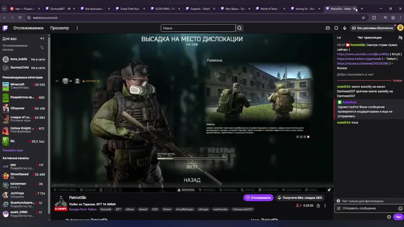404x227 pixels.
Task: Sort followed channels icon
Action: coord(42,48)
